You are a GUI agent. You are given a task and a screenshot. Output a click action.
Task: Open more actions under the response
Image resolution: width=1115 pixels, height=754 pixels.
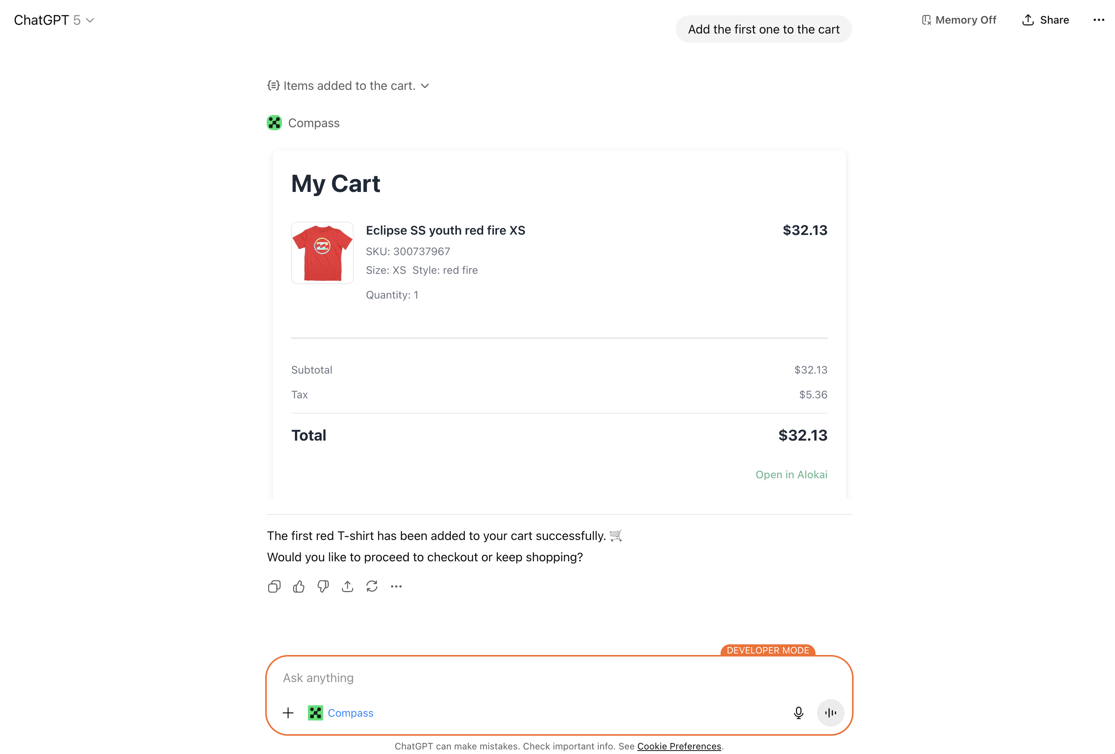[x=396, y=586]
